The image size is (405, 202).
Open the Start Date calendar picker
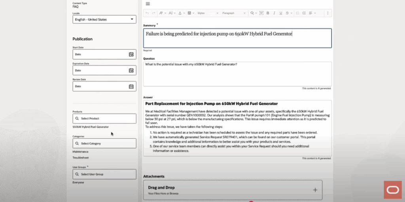[131, 54]
